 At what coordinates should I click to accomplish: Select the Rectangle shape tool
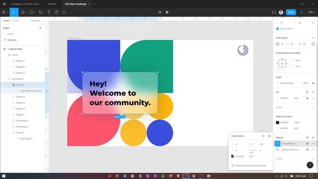click(31, 12)
